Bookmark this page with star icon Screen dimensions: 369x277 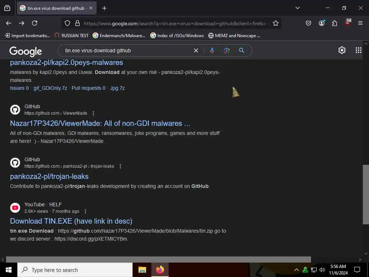click(x=276, y=23)
